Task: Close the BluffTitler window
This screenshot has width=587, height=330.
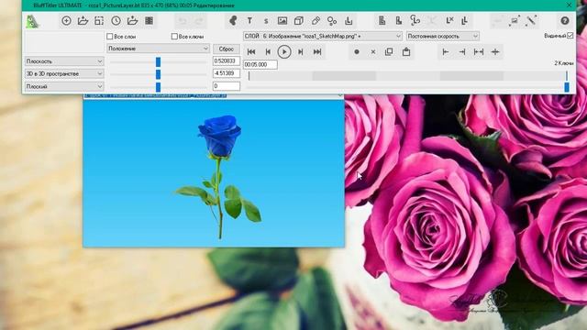Action: tap(569, 5)
